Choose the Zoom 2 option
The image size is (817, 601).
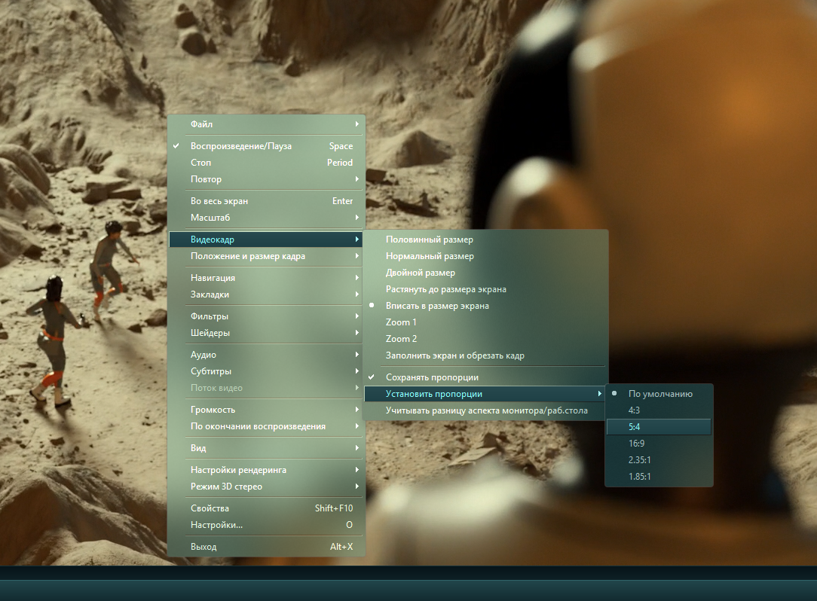(x=485, y=340)
